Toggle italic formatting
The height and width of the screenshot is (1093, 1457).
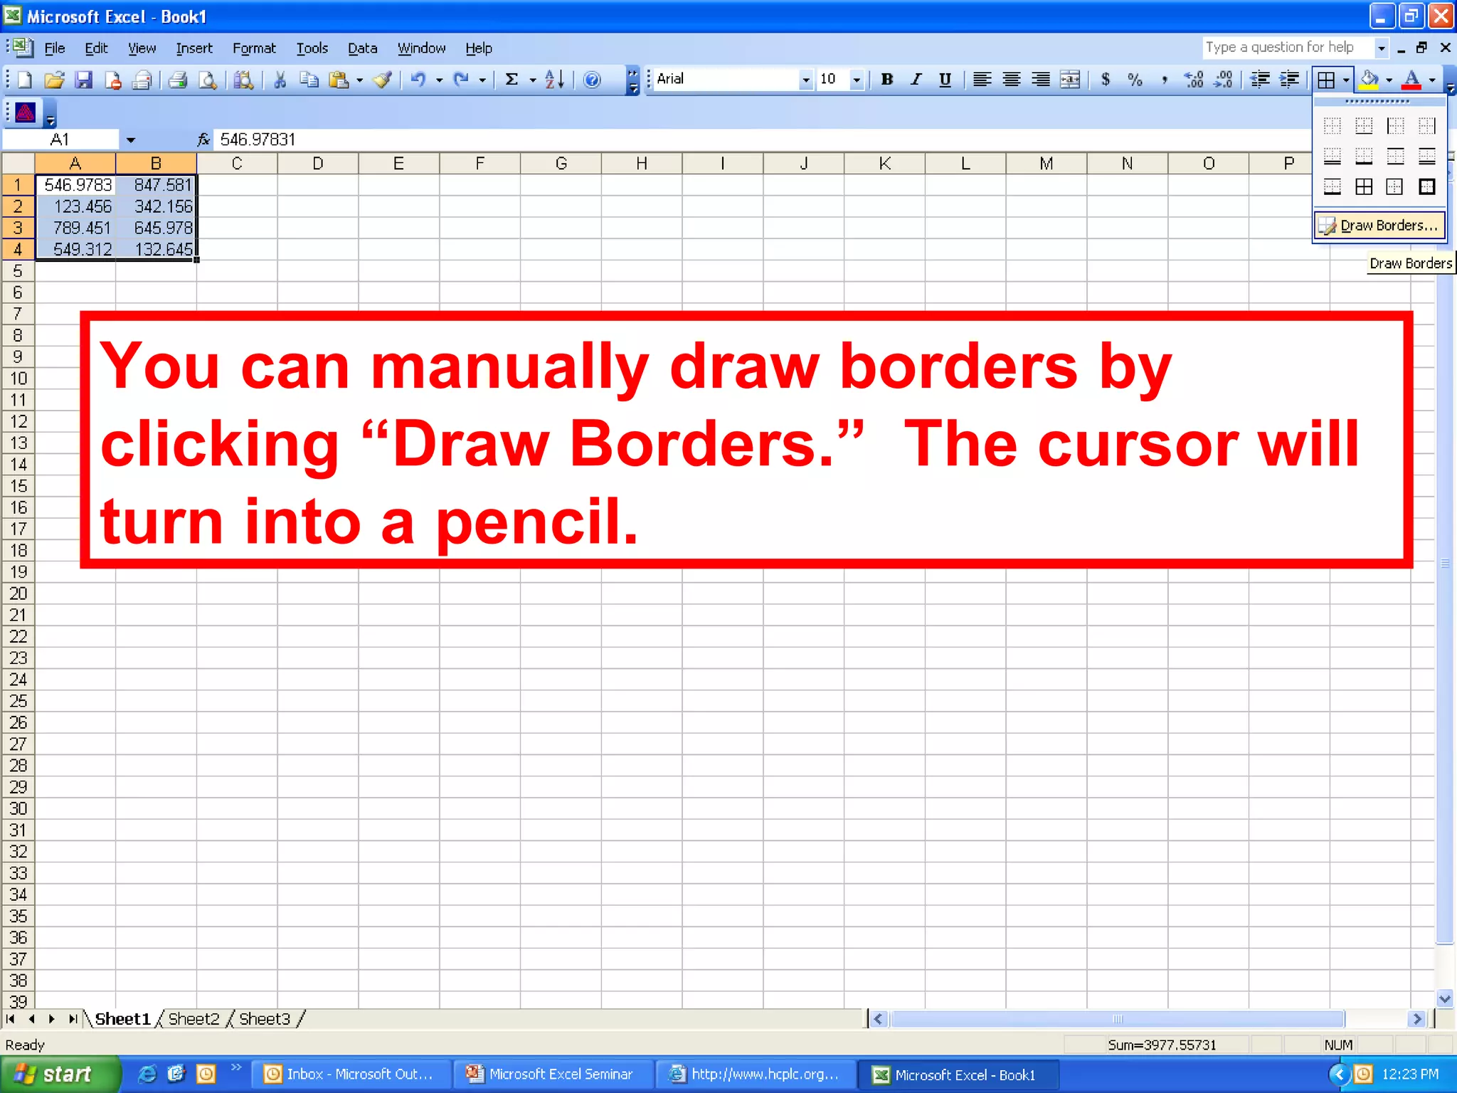(916, 80)
